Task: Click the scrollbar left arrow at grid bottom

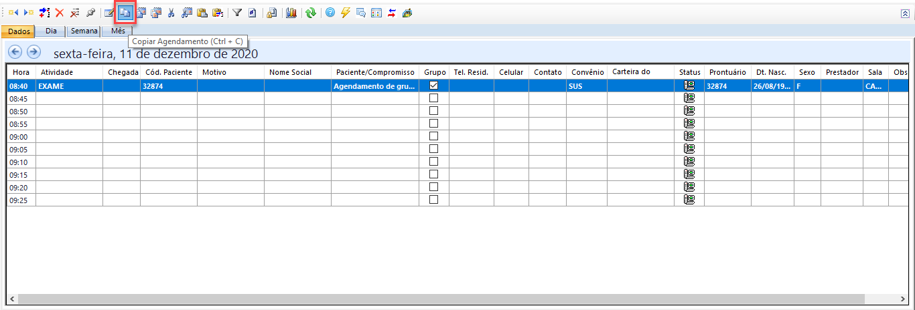Action: click(x=12, y=299)
